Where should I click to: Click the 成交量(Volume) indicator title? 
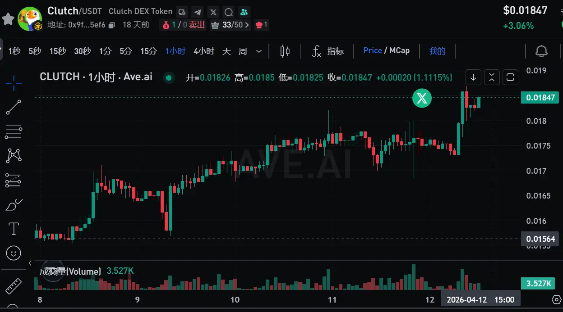coord(70,271)
